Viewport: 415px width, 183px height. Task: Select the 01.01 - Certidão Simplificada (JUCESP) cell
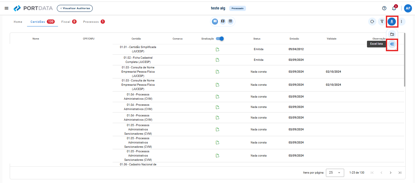[x=138, y=49]
